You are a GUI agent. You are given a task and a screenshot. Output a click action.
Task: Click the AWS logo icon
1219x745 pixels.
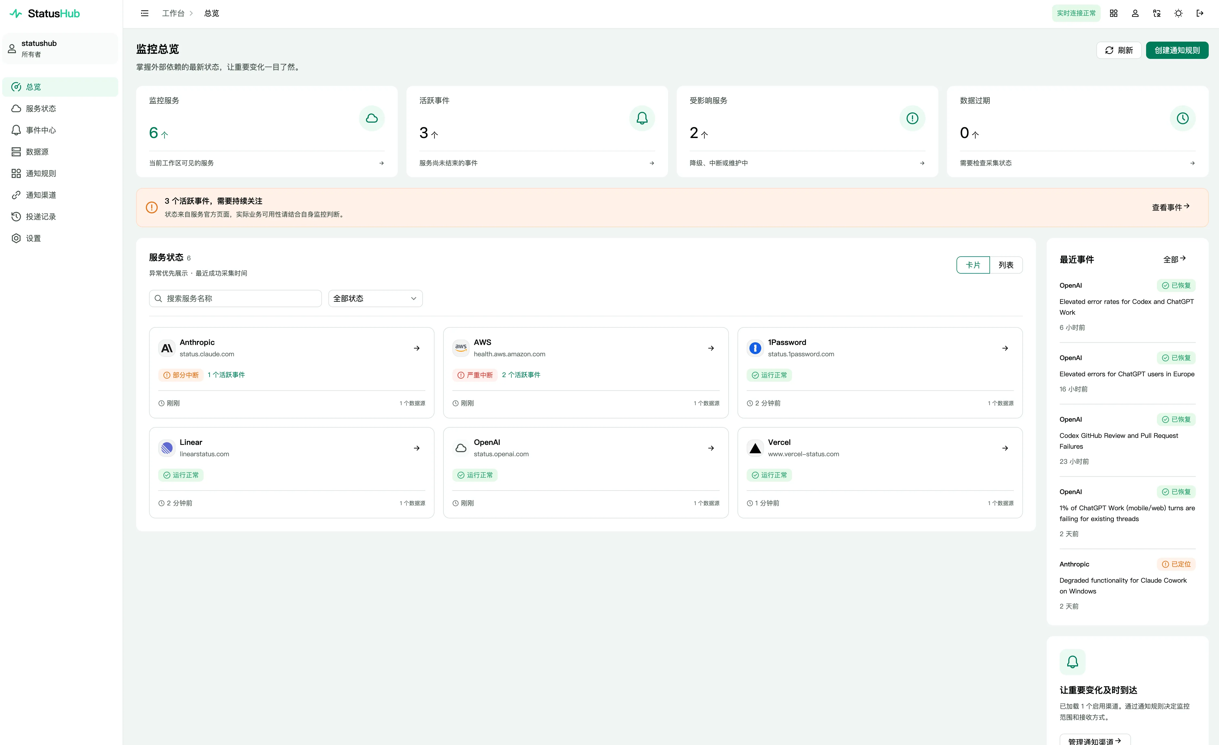coord(461,348)
